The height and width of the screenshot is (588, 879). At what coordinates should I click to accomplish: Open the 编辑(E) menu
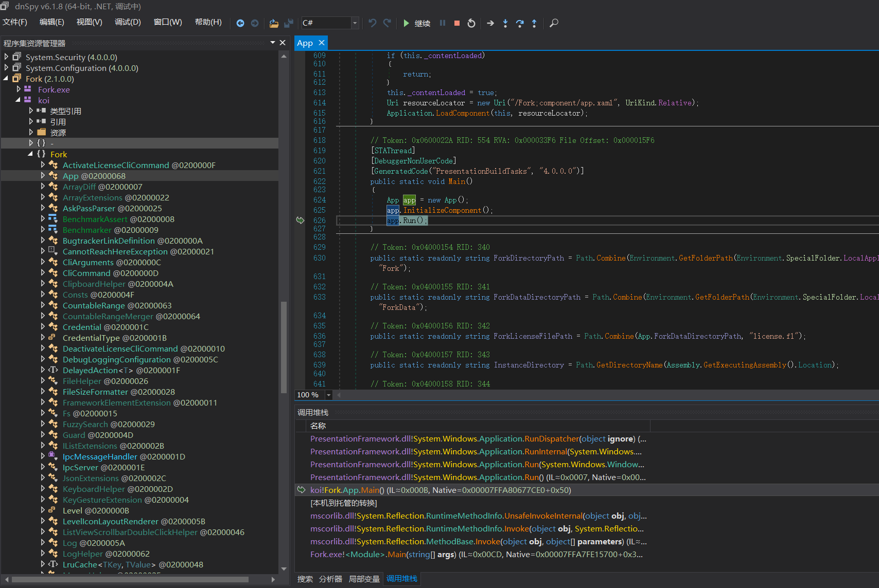[52, 22]
